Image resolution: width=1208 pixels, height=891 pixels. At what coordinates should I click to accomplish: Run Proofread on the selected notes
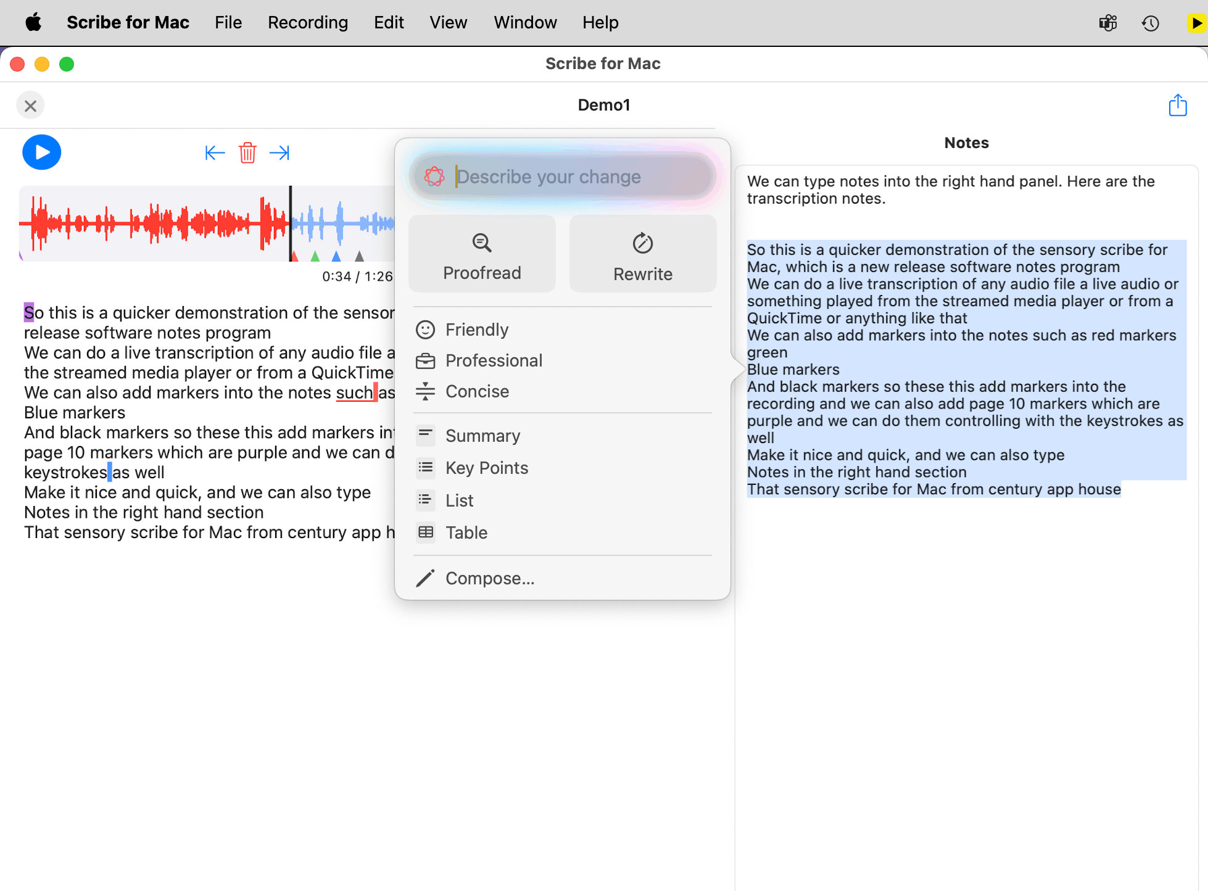pos(482,254)
